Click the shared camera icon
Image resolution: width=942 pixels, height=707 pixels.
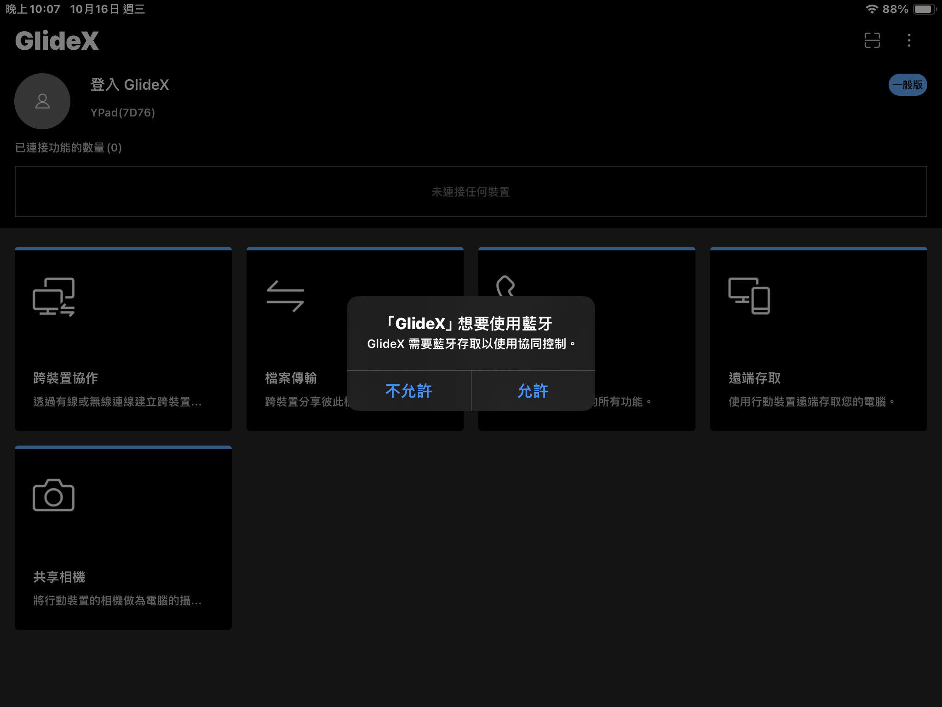point(54,495)
